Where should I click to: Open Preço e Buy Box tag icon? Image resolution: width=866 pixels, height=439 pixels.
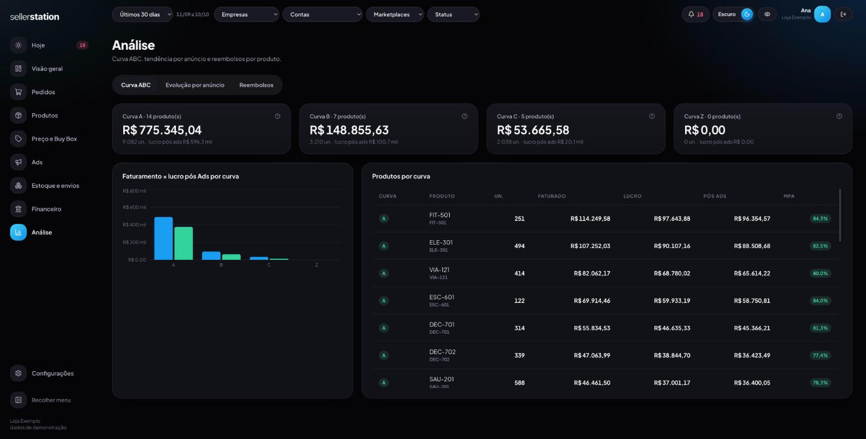click(x=18, y=139)
